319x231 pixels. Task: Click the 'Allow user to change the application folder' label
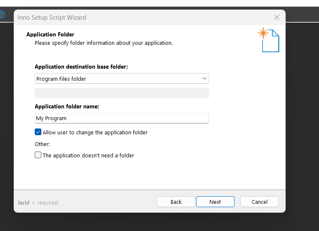pos(95,132)
